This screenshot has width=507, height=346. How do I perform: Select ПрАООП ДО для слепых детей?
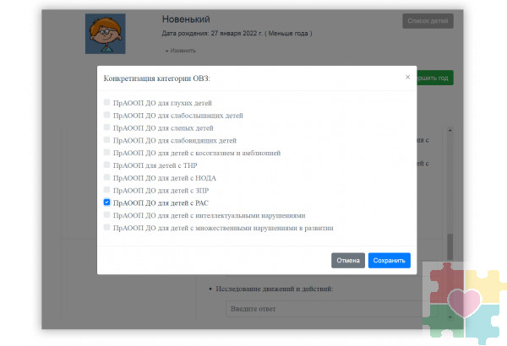106,127
